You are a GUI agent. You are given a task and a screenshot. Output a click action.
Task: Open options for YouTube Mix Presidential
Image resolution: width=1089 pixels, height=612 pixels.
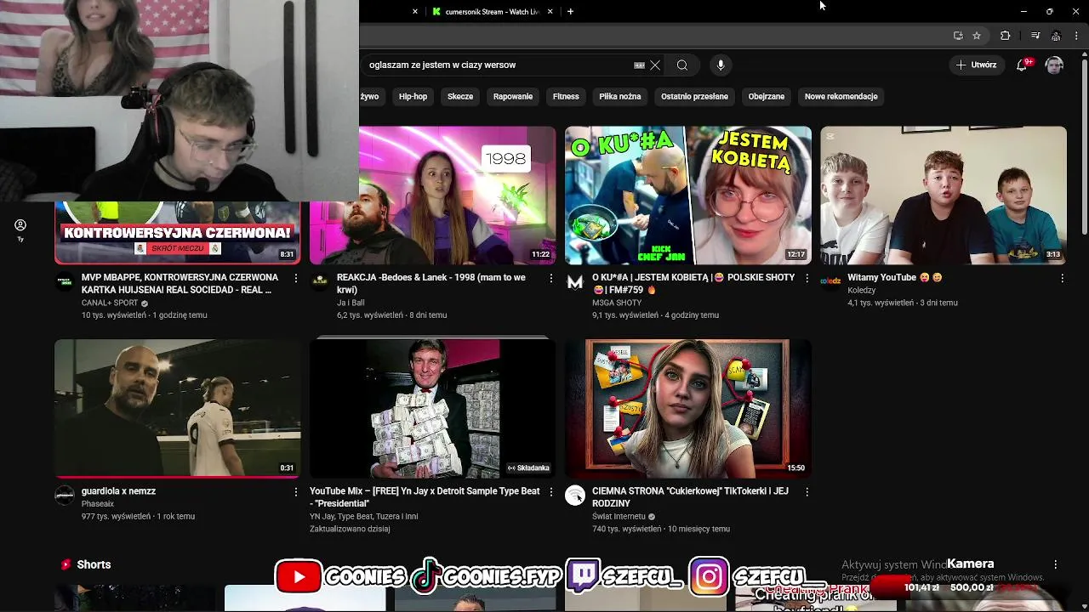click(x=551, y=492)
